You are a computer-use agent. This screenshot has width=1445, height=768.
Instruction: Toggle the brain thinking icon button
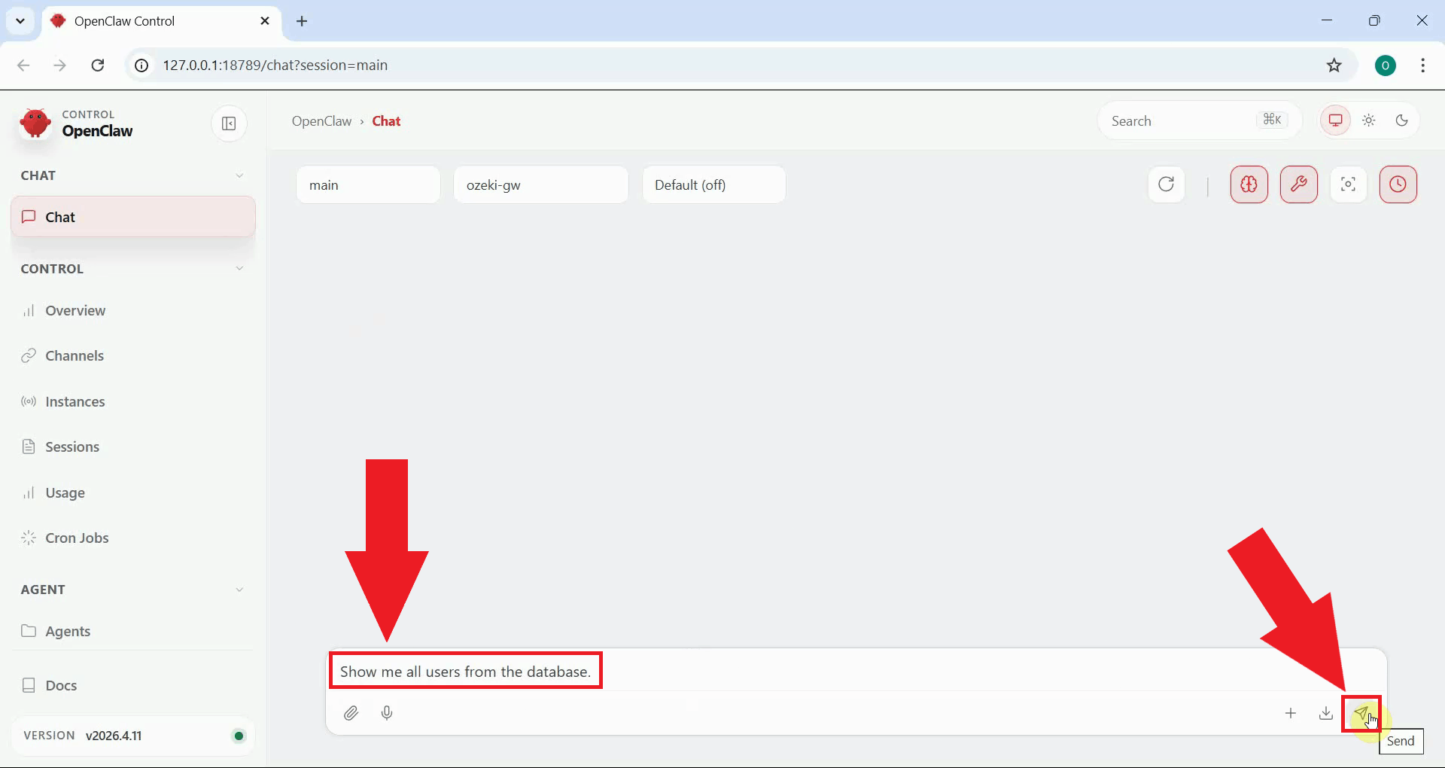pyautogui.click(x=1249, y=184)
